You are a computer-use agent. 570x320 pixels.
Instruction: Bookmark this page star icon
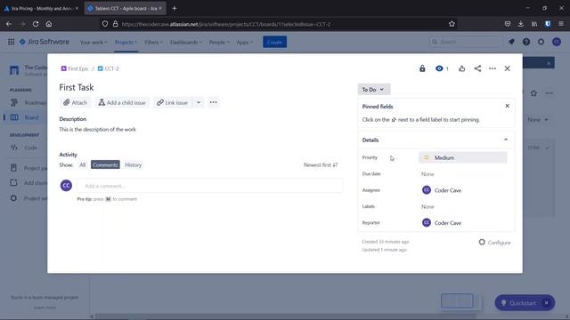(452, 24)
